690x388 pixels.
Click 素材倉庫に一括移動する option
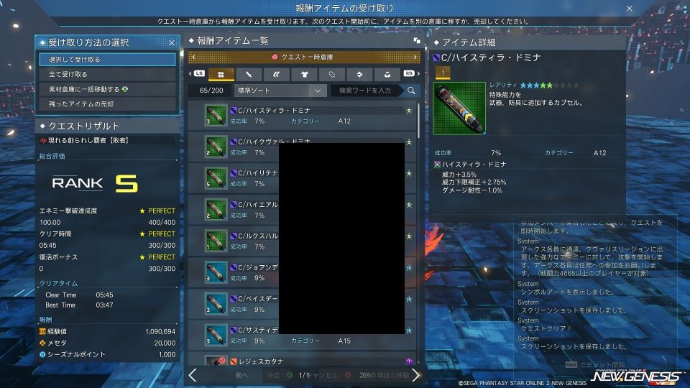click(x=107, y=89)
